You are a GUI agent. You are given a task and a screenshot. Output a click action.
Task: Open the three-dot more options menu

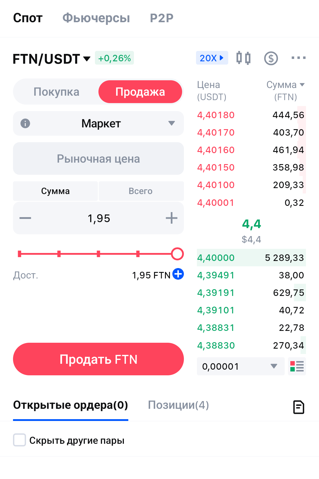(x=298, y=58)
